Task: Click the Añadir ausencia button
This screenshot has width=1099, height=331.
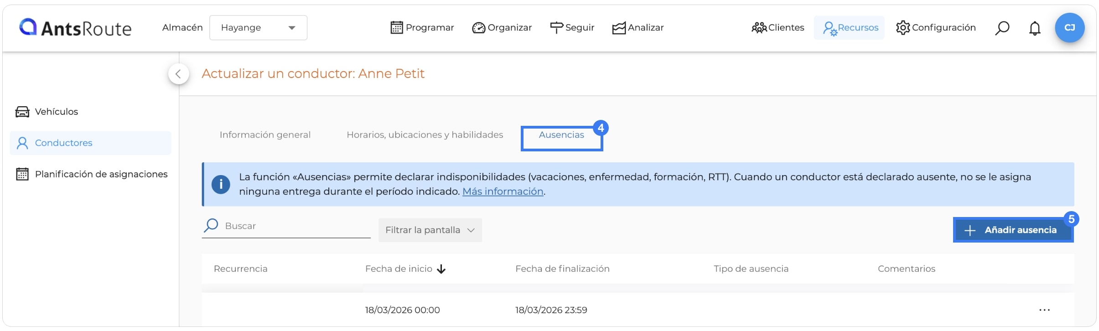Action: (x=1013, y=230)
